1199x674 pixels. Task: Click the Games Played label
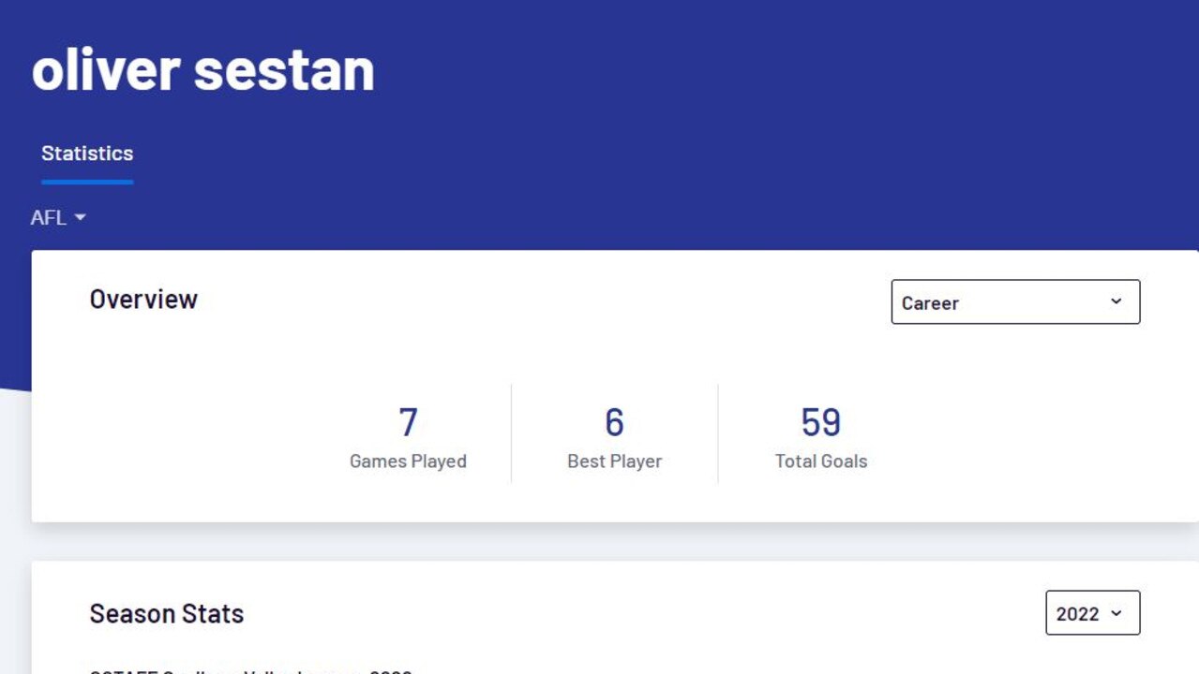(x=408, y=462)
